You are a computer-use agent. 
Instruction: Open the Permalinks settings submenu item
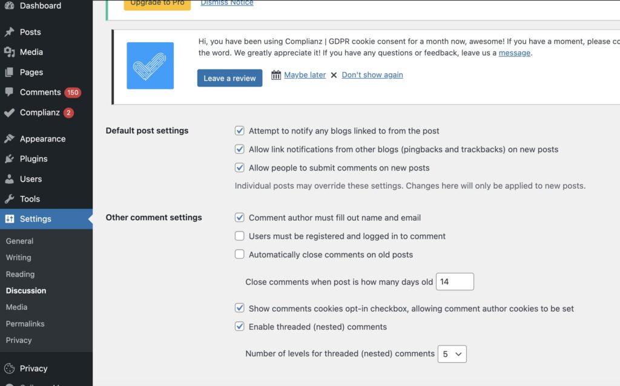pos(25,324)
